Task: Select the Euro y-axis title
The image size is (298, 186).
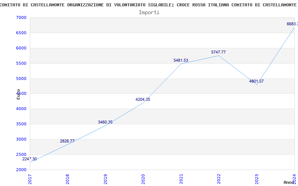Action: [x=18, y=94]
